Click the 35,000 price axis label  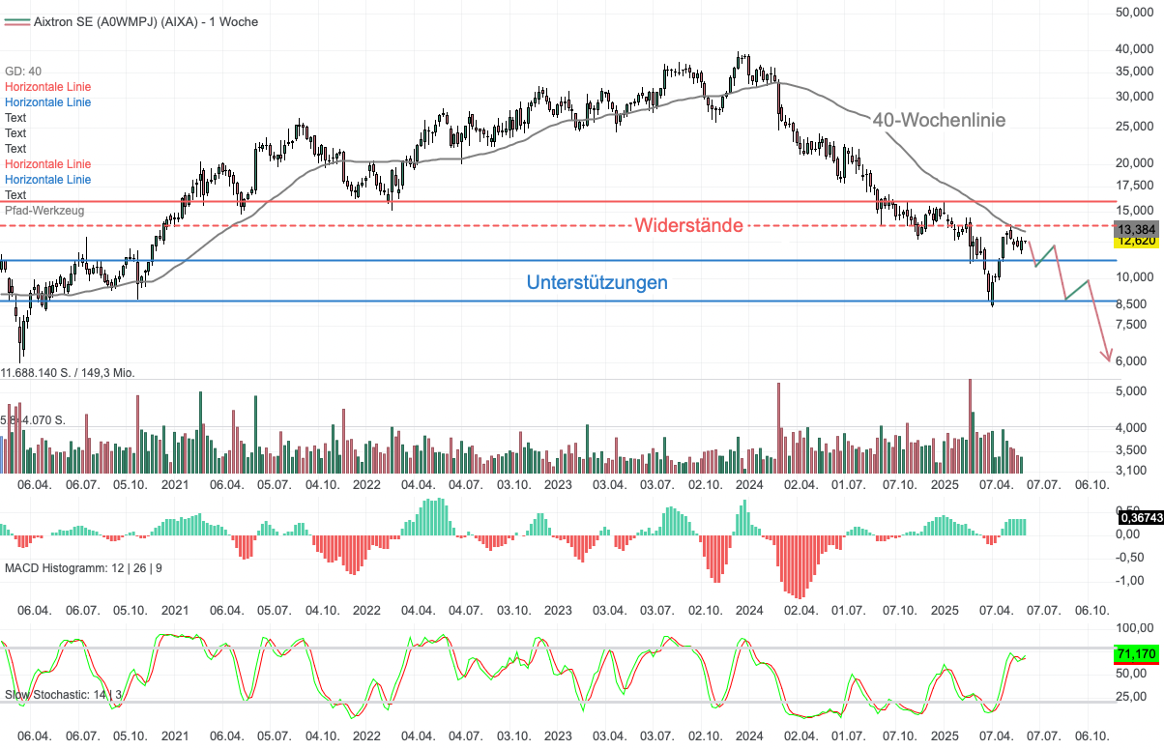tap(1137, 72)
